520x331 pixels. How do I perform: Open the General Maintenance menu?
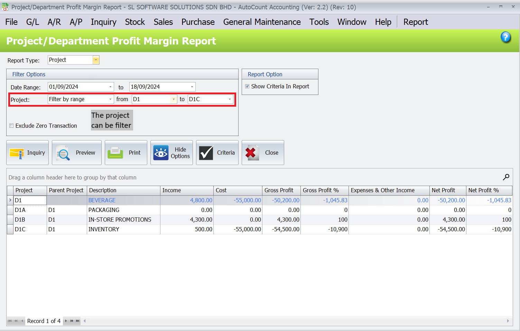pyautogui.click(x=262, y=22)
